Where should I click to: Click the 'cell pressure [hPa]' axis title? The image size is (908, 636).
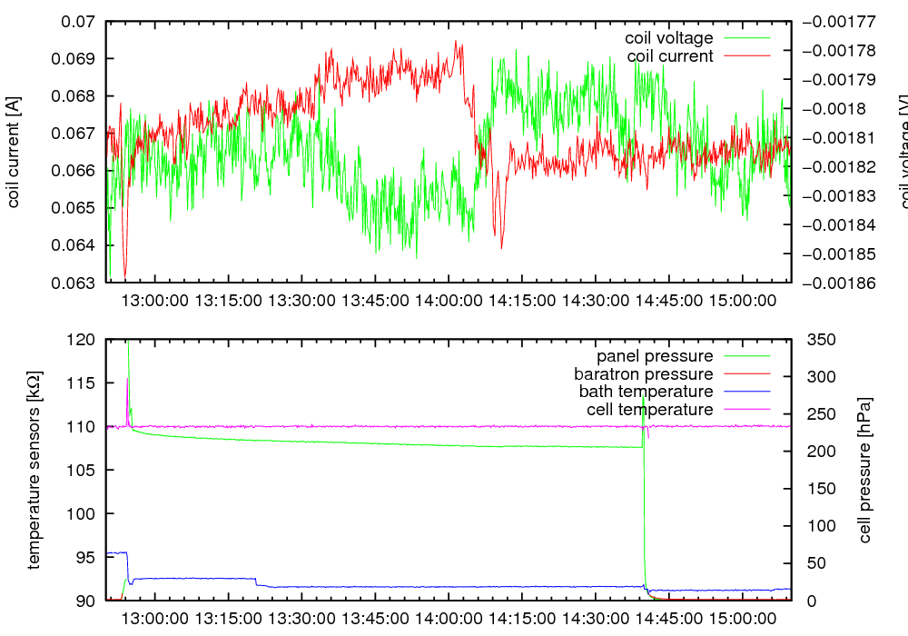(x=864, y=470)
